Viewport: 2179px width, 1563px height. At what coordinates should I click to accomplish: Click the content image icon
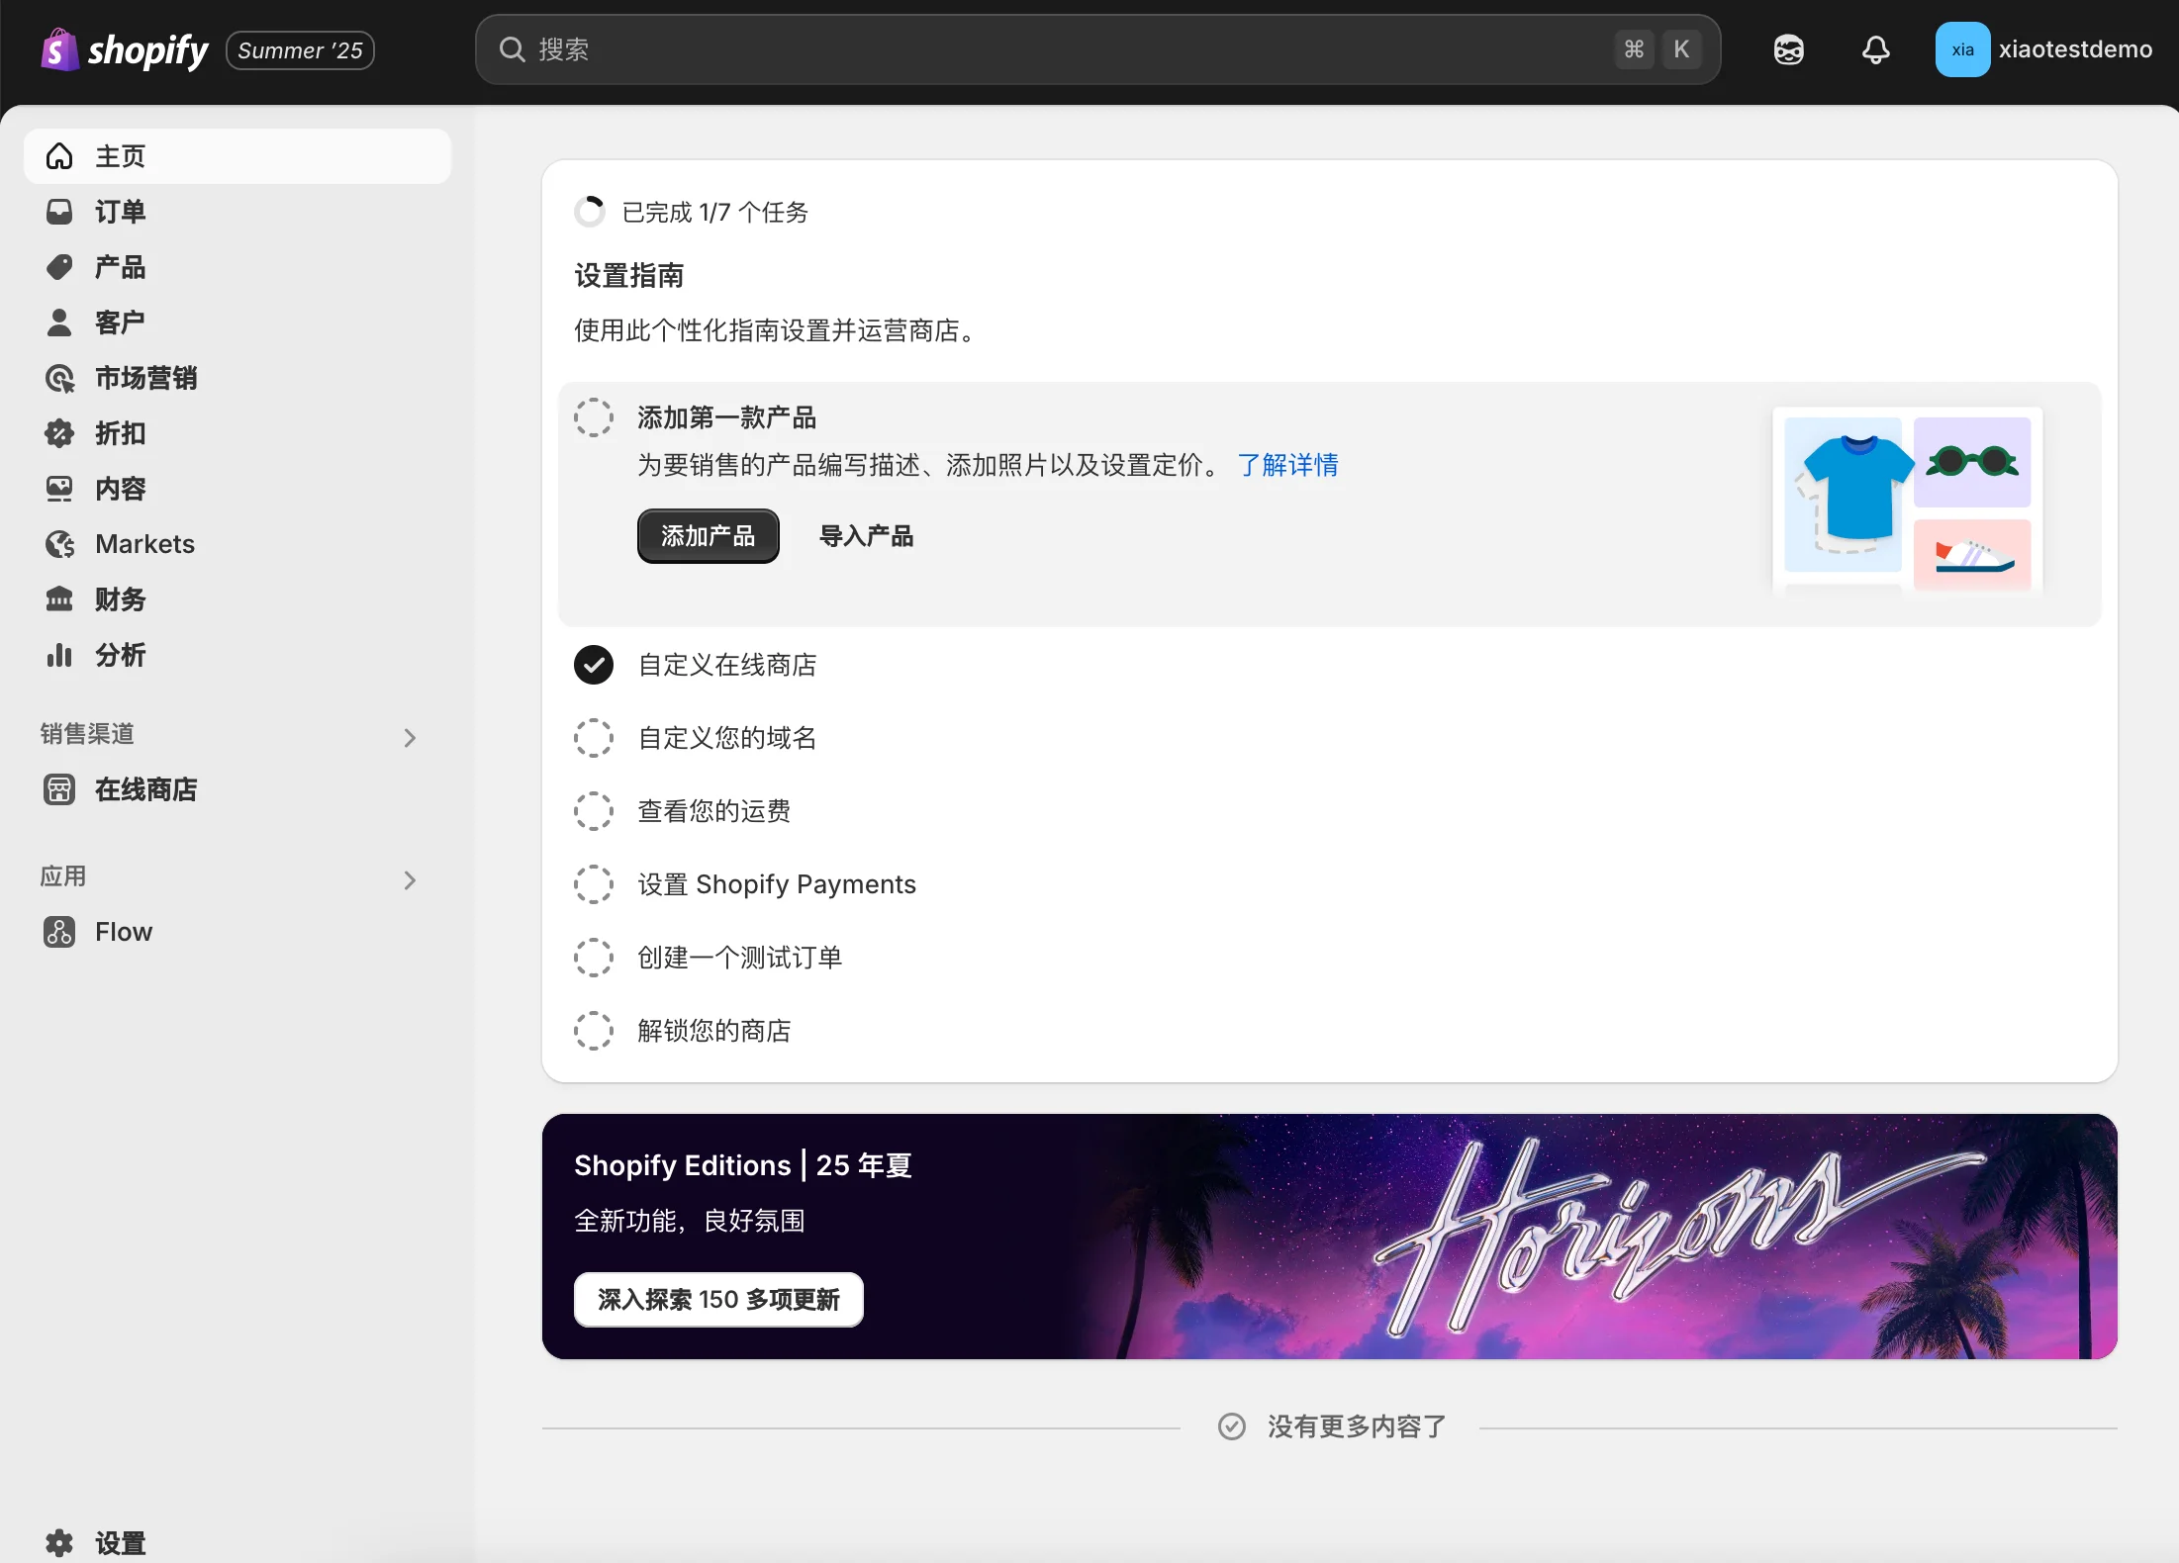pyautogui.click(x=59, y=489)
